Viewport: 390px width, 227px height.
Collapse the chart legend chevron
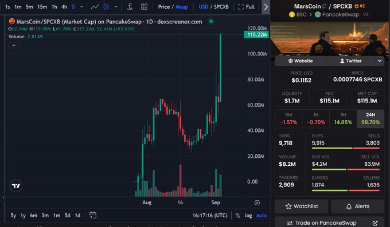(x=14, y=46)
